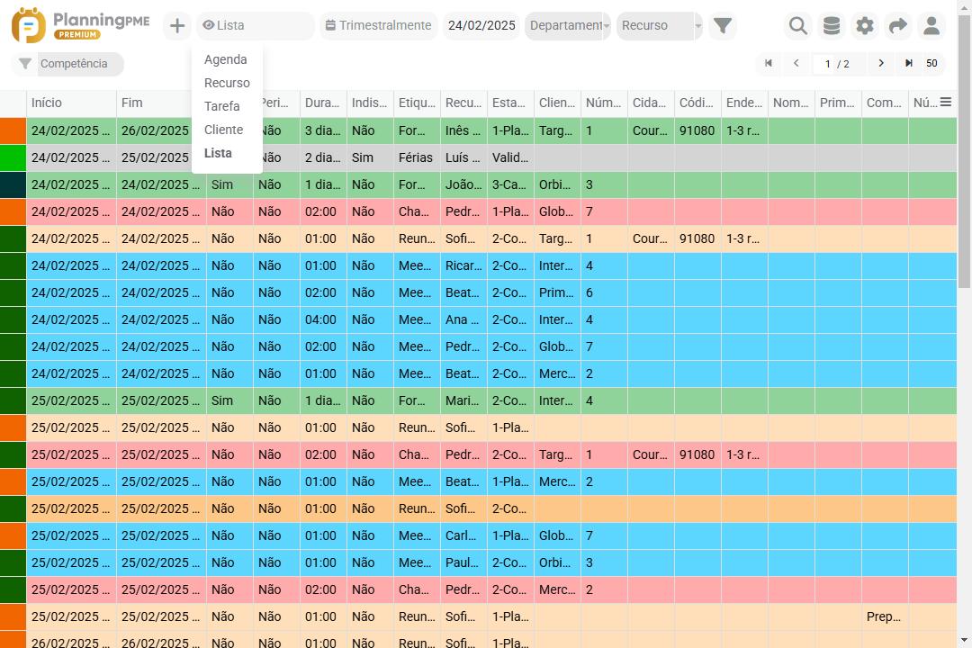Click the Luís resource cell
The image size is (972, 648).
point(463,157)
